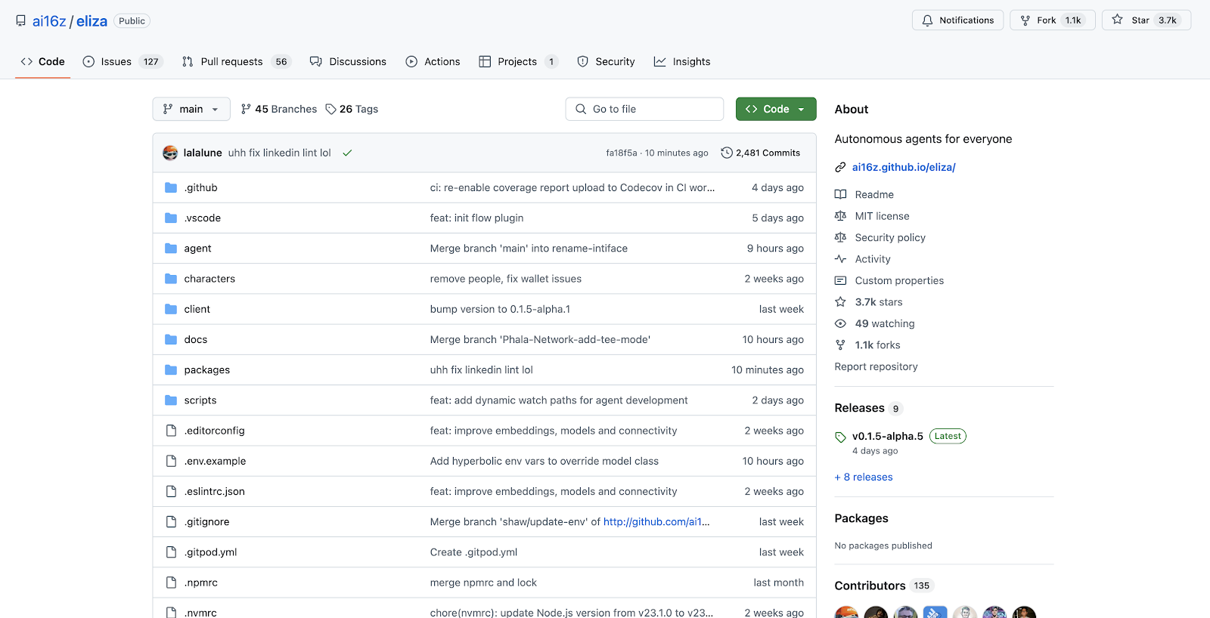Screen dimensions: 1210x618
Task: Open the ai16z owner link
Action: [49, 21]
